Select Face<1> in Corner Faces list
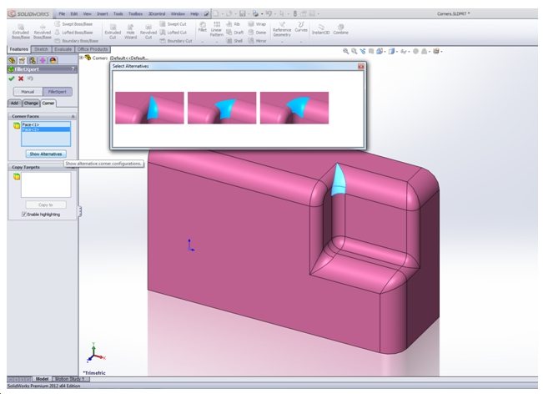Screen dimensions: 543x394 [30, 125]
